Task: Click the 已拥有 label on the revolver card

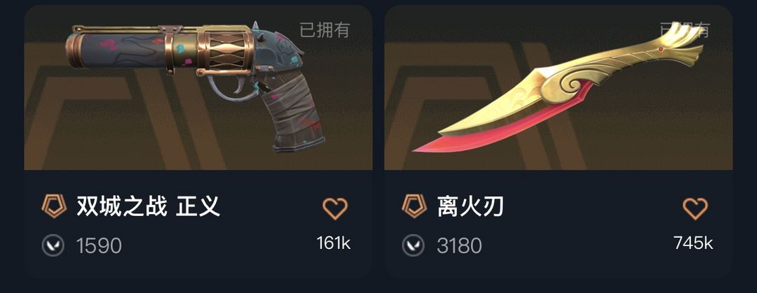Action: point(325,30)
